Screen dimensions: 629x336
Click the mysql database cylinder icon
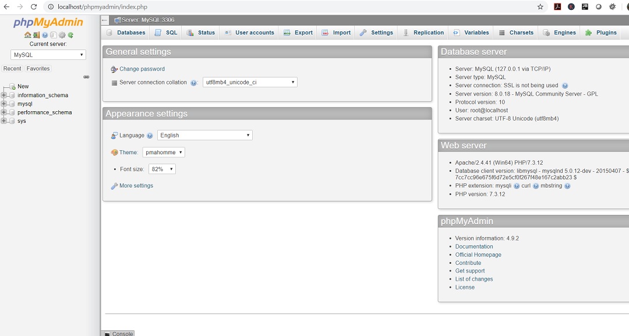click(x=12, y=104)
